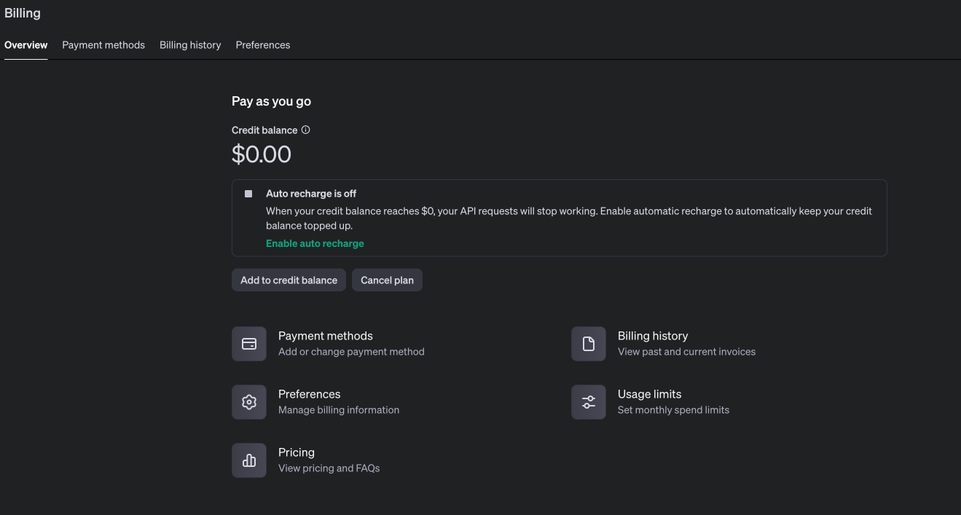The height and width of the screenshot is (515, 961).
Task: Click Enable auto recharge
Action: click(314, 243)
